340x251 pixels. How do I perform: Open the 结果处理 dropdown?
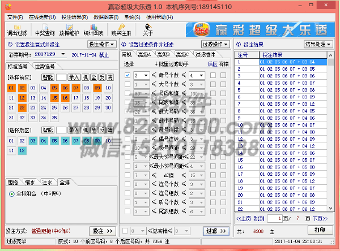tap(318, 44)
